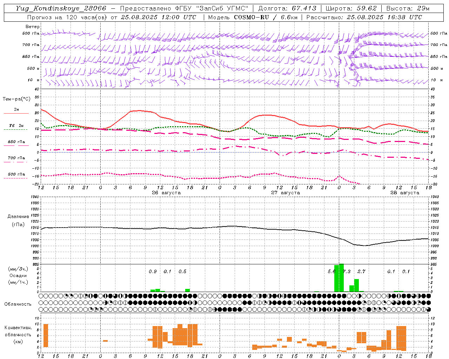
Task: Click the Облачность cloudiness row label
Action: tap(18, 304)
